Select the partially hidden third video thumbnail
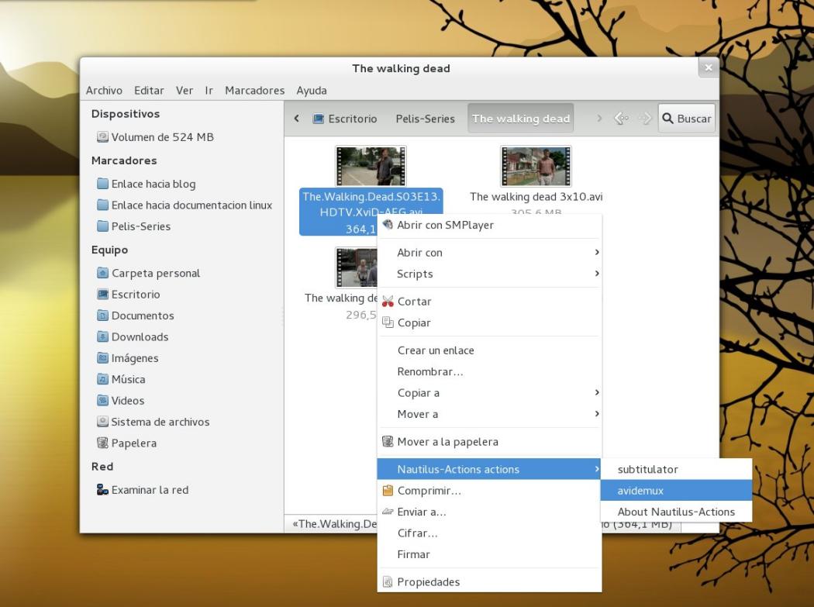The width and height of the screenshot is (814, 607). (356, 267)
